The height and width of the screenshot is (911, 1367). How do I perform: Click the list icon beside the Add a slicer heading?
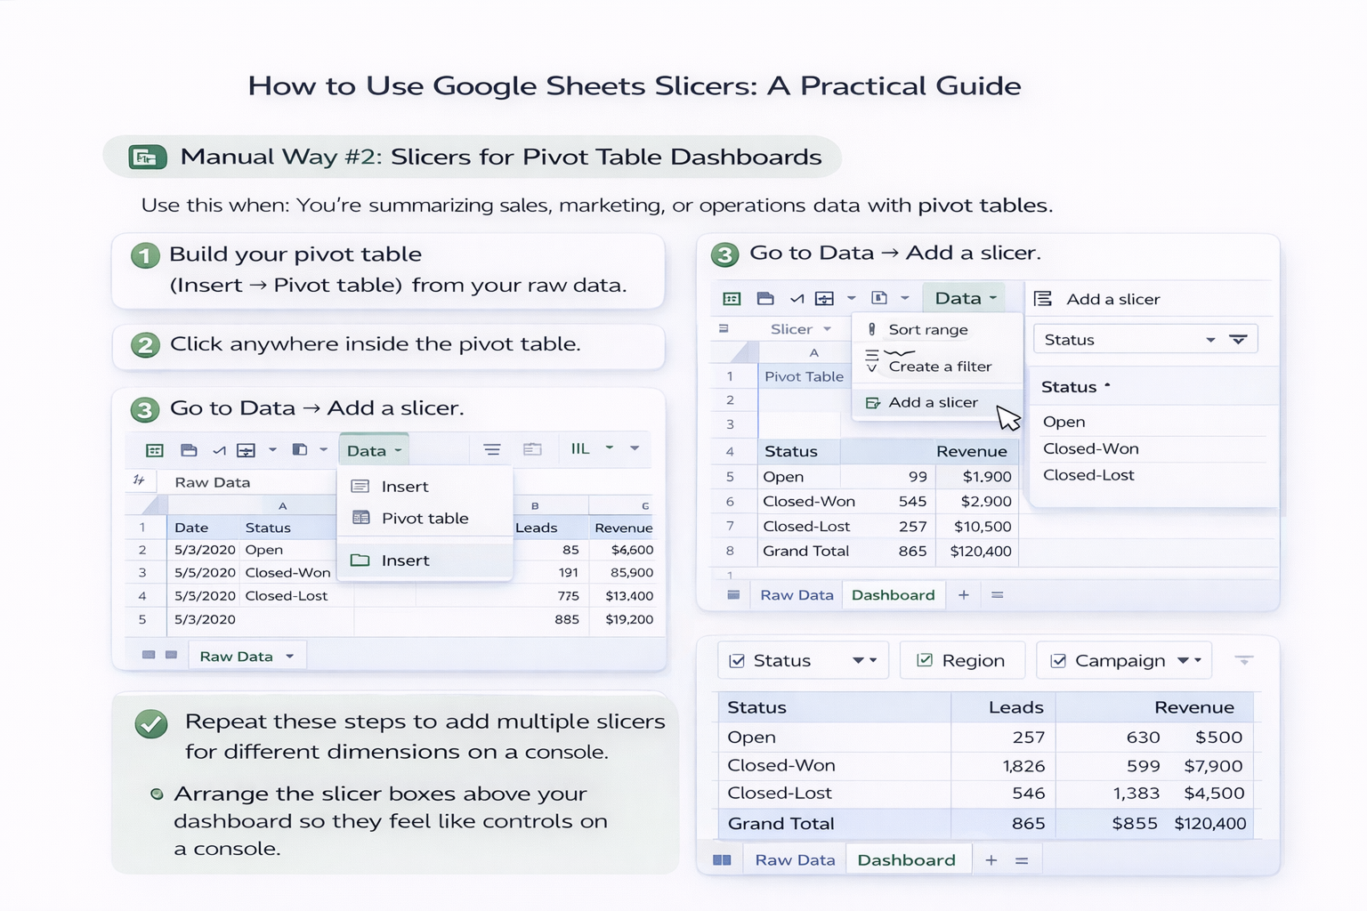(1043, 299)
